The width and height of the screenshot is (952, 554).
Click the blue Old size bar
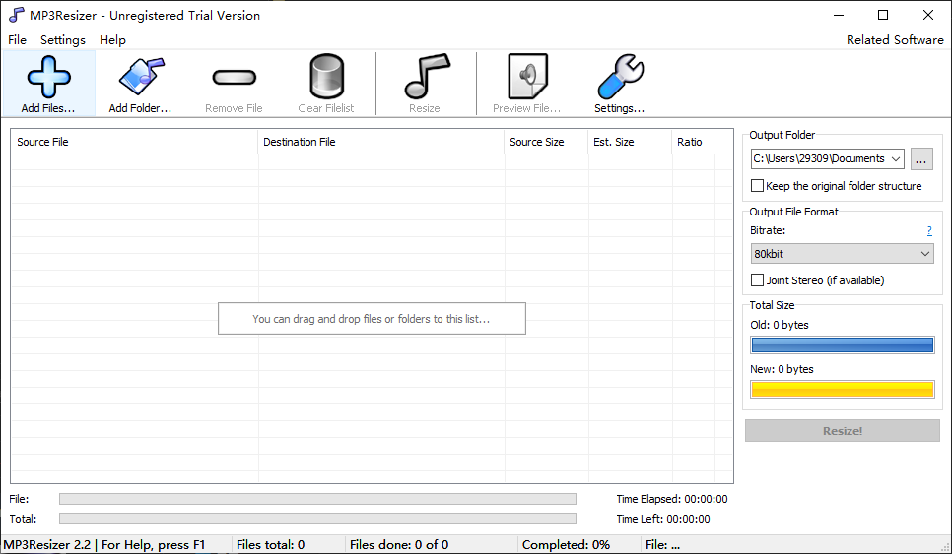click(842, 344)
